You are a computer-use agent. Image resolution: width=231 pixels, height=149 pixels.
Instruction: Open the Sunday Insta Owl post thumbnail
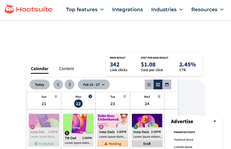[44, 121]
